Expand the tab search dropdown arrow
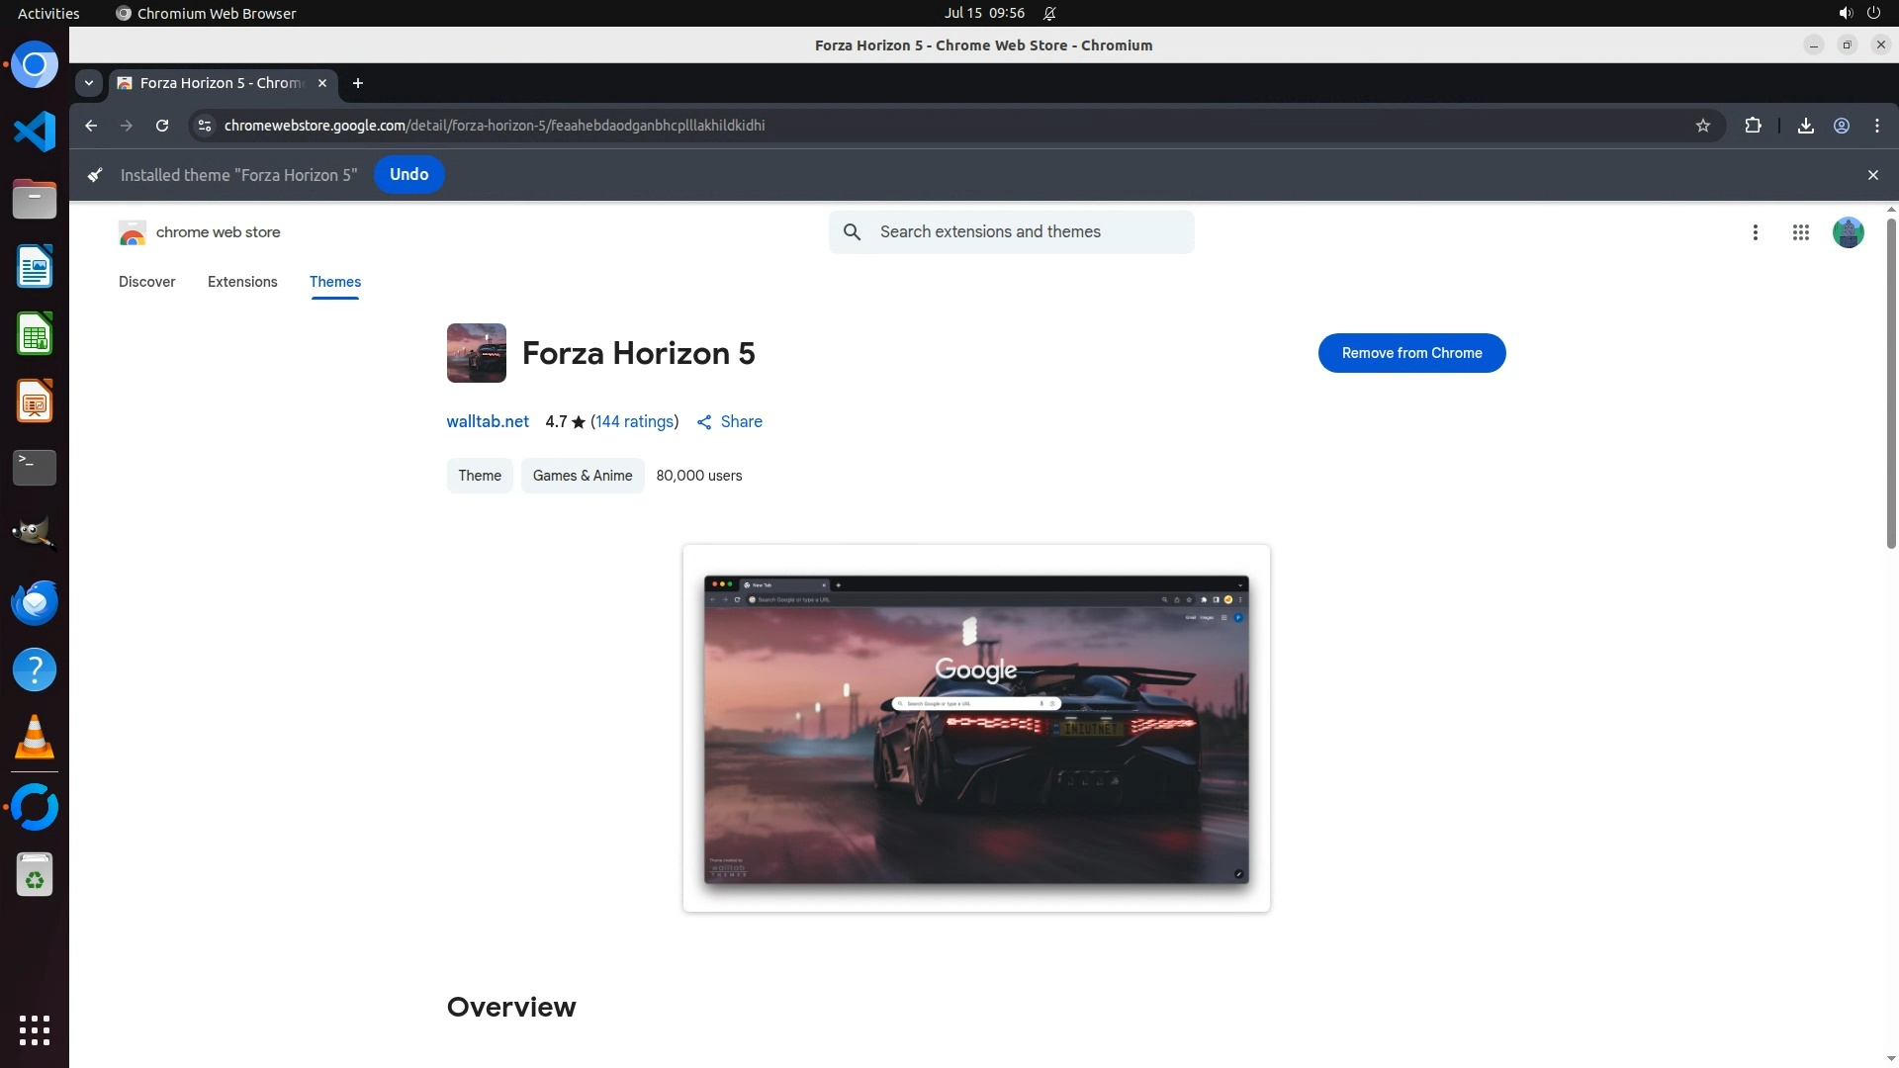 (x=89, y=83)
